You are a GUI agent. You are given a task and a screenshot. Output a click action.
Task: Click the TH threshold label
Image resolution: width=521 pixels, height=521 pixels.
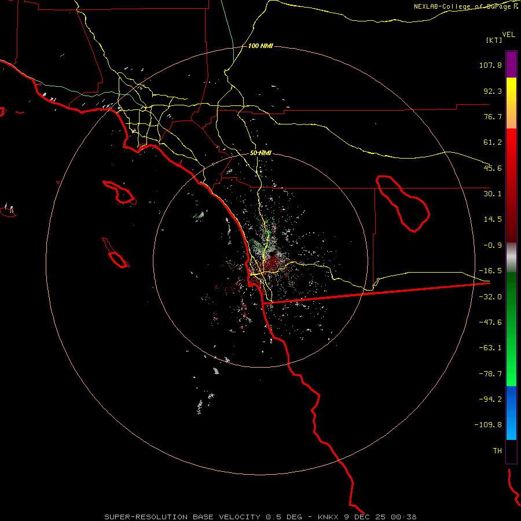click(x=497, y=451)
